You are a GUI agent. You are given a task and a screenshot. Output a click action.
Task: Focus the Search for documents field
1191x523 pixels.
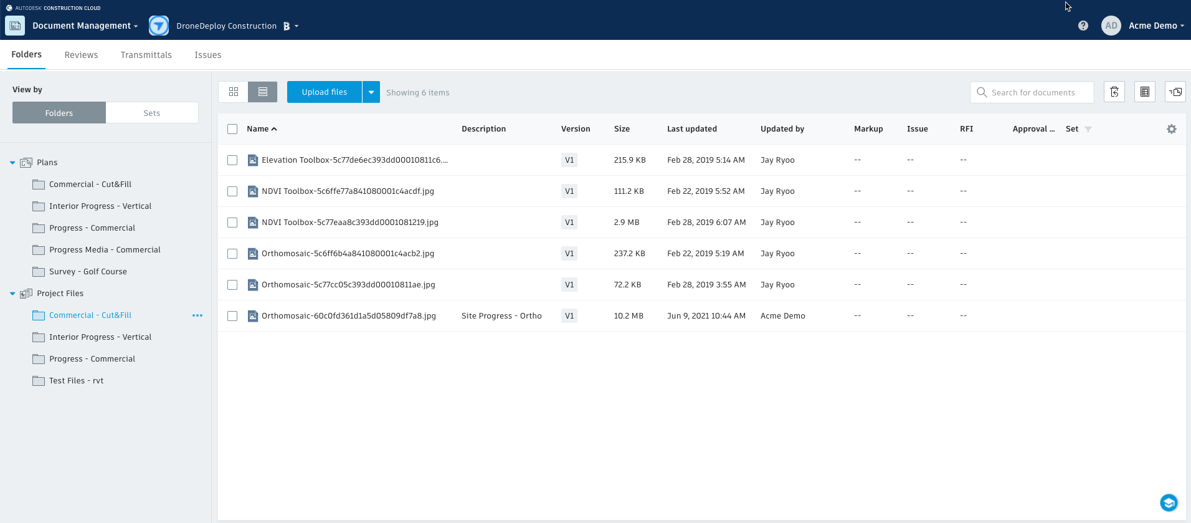point(1038,92)
